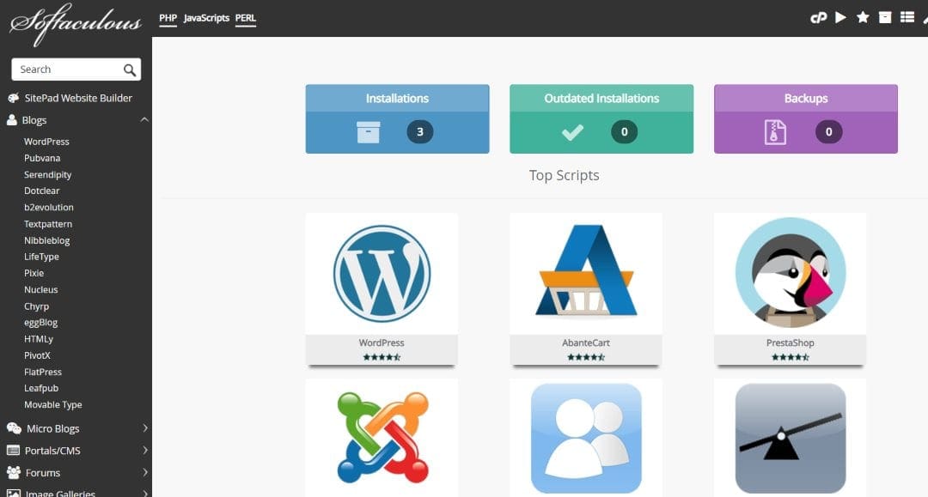Image resolution: width=928 pixels, height=497 pixels.
Task: Select Leafpub in the Blogs list
Action: point(41,388)
